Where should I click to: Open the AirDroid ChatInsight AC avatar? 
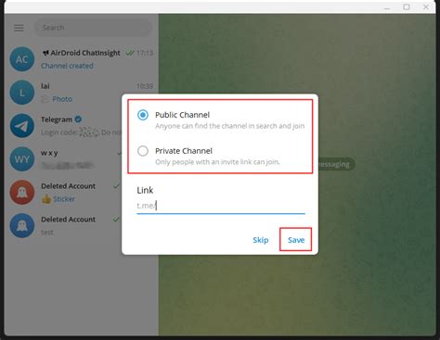(x=22, y=59)
